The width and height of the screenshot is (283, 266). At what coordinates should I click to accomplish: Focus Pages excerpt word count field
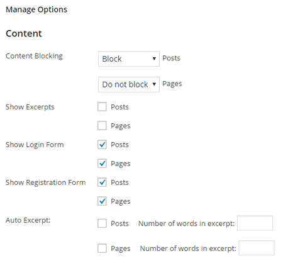(257, 248)
